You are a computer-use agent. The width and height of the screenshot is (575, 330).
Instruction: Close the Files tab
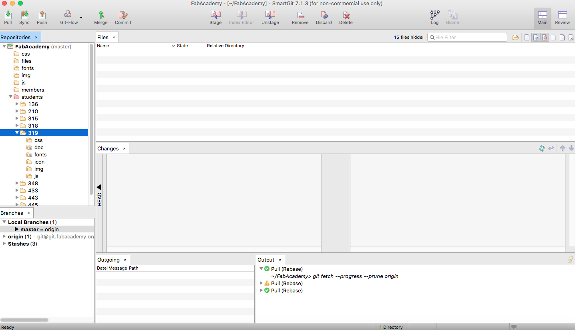click(114, 37)
